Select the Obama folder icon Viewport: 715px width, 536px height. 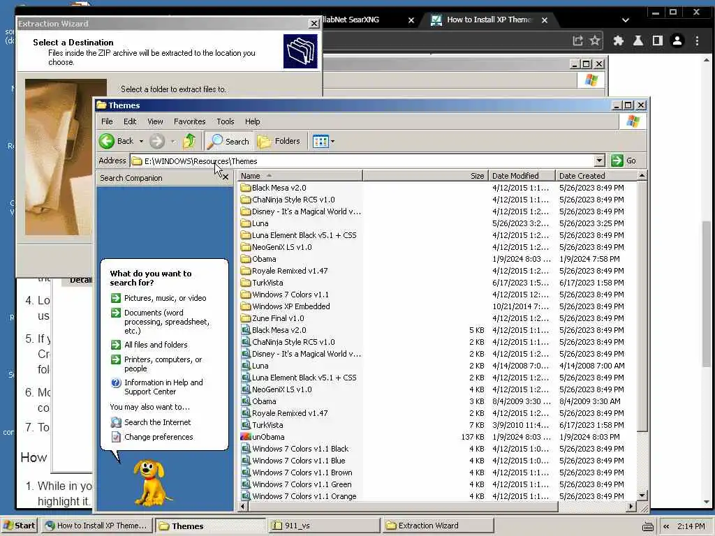(x=246, y=259)
